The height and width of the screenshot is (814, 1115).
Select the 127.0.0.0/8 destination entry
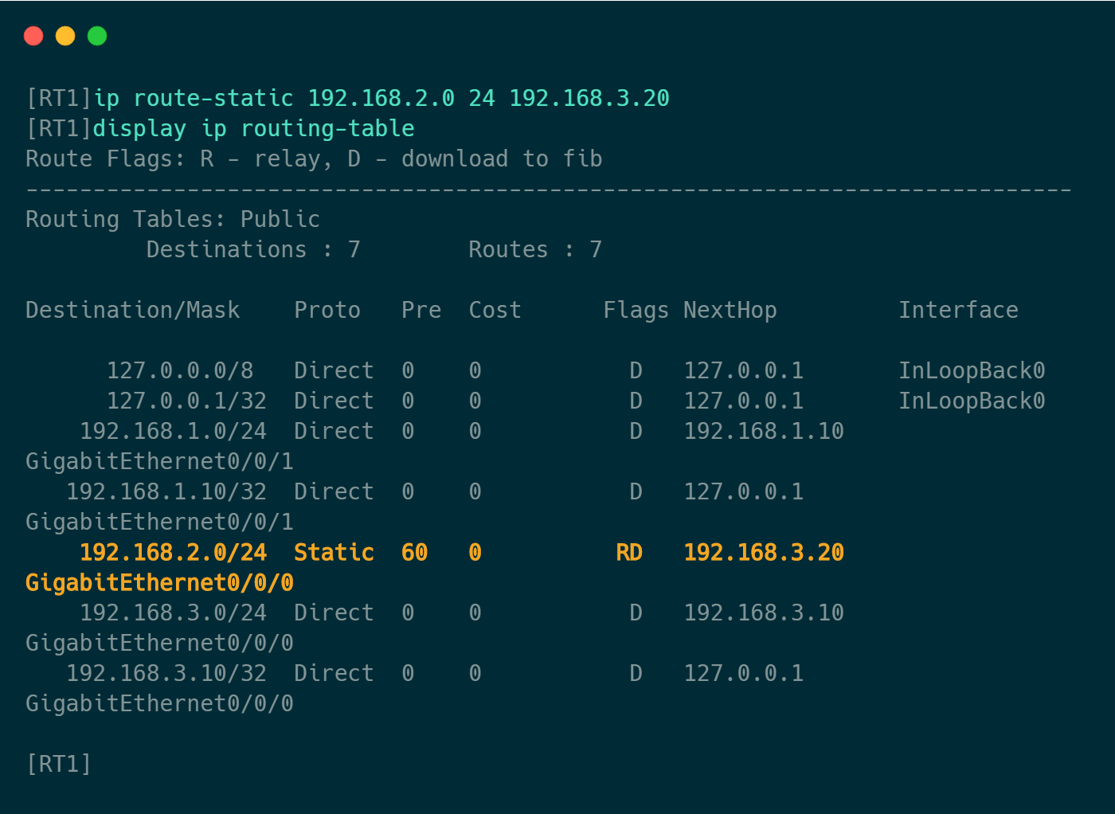pyautogui.click(x=180, y=370)
